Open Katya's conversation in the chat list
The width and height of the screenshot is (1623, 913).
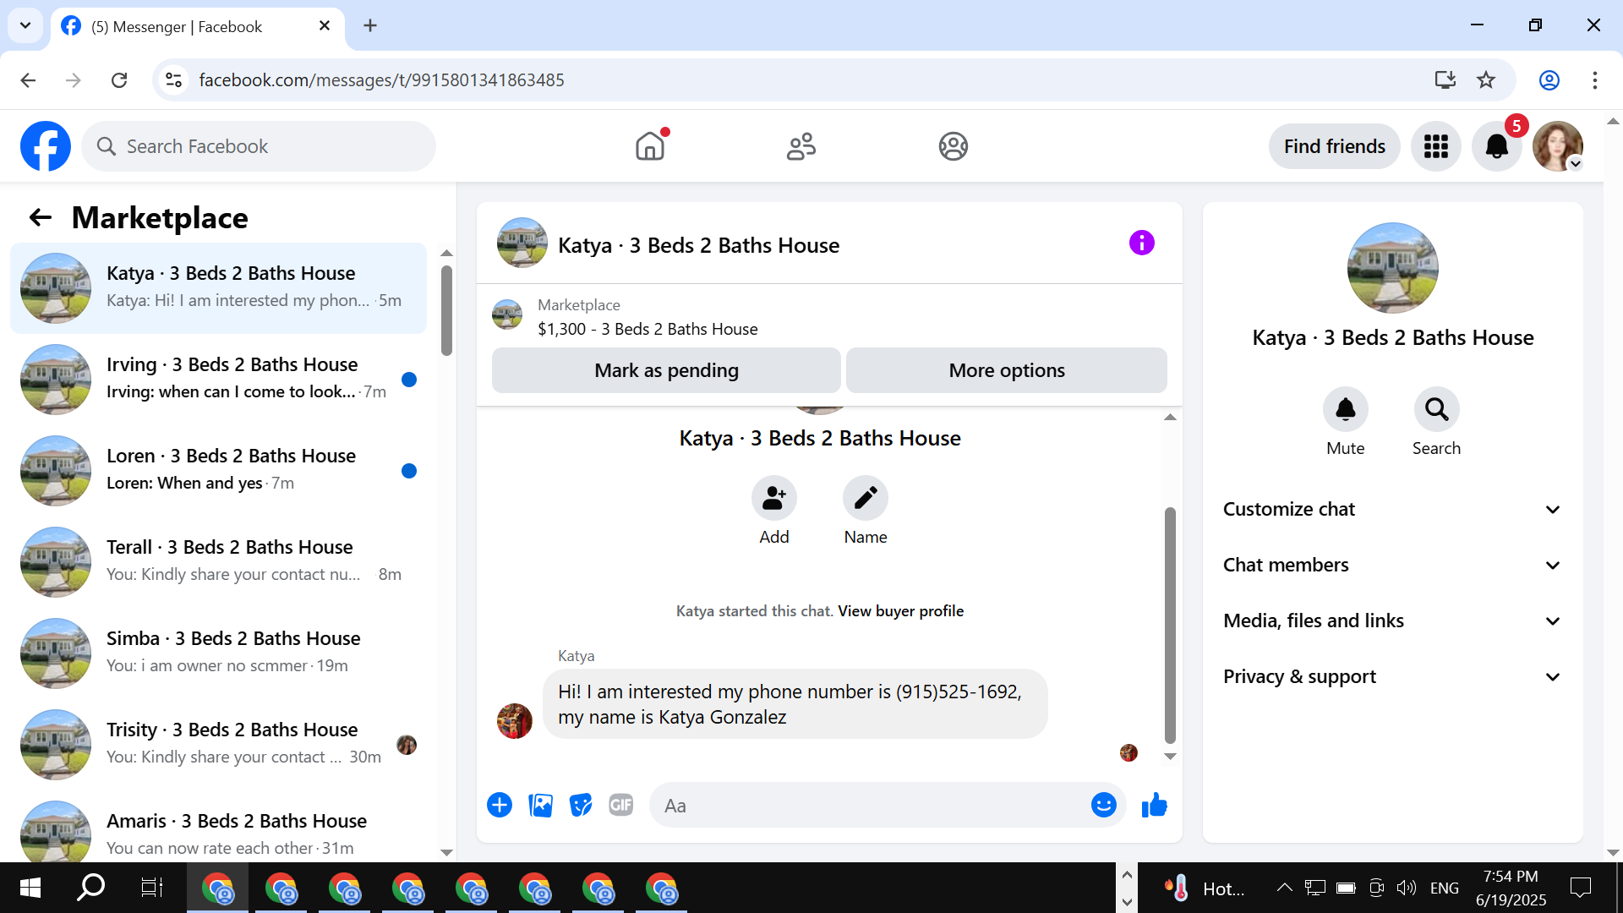(x=218, y=288)
